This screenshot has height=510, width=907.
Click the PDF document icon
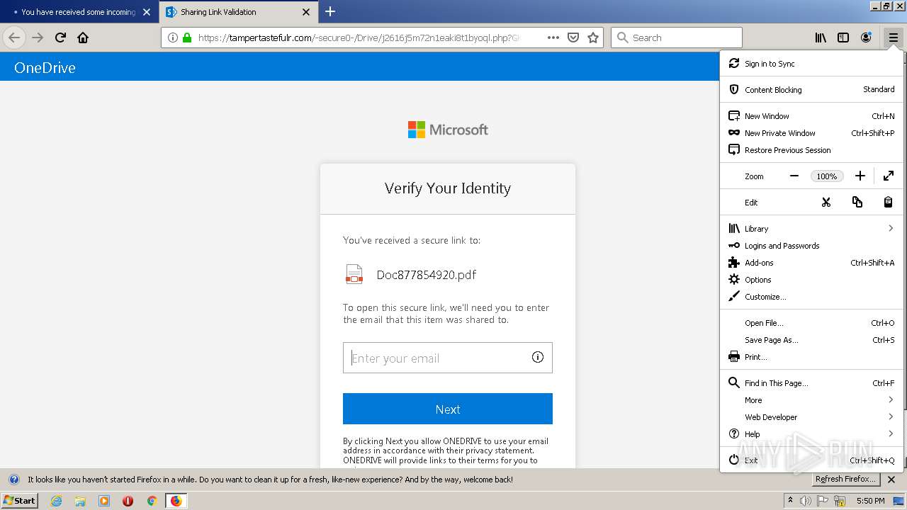(x=354, y=274)
